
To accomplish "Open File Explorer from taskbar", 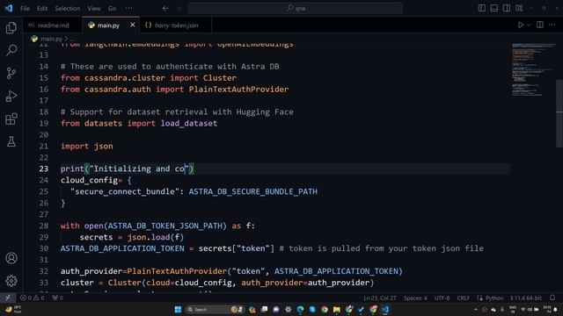I will 336,309.
